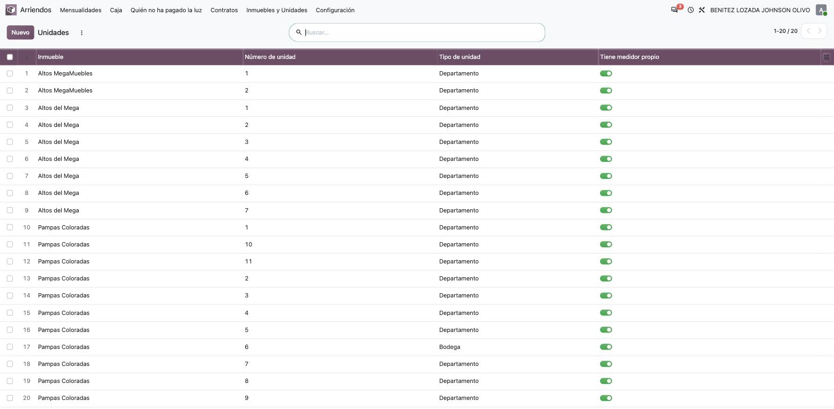Open the Contratos menu
834x409 pixels.
(x=224, y=10)
